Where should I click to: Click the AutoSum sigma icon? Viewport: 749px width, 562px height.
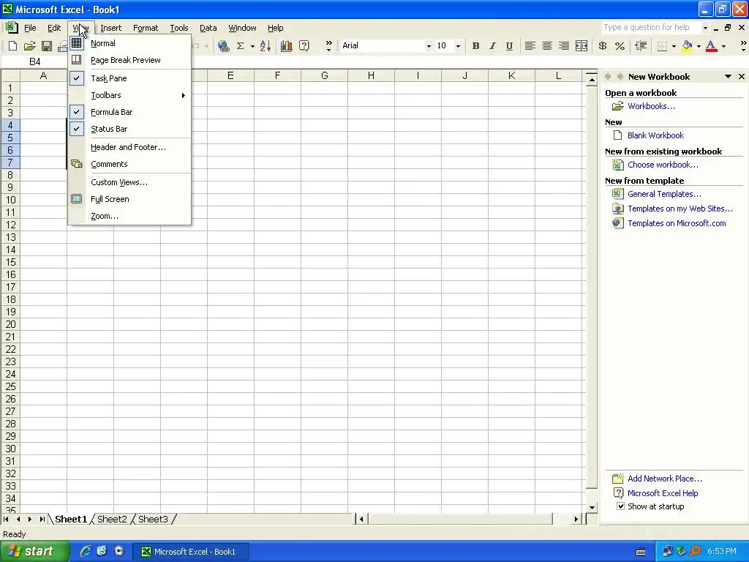240,46
